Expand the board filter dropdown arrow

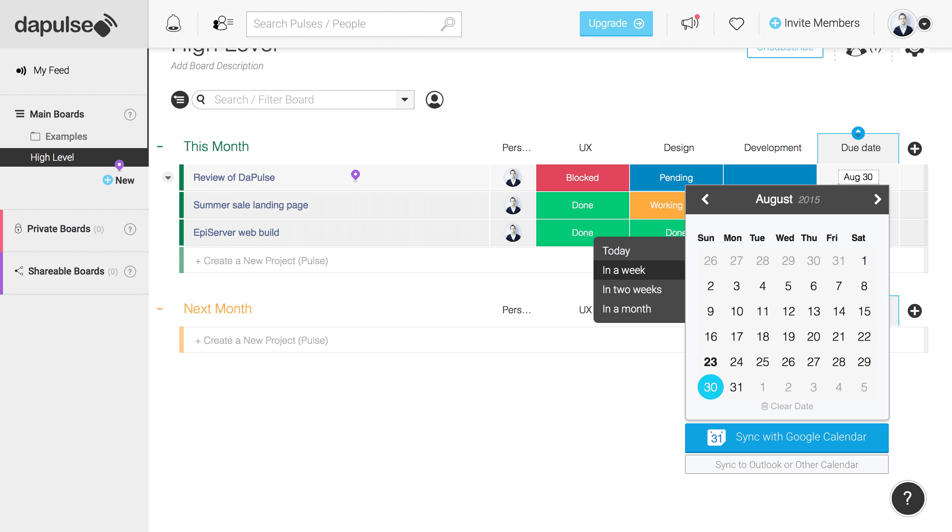(x=405, y=100)
